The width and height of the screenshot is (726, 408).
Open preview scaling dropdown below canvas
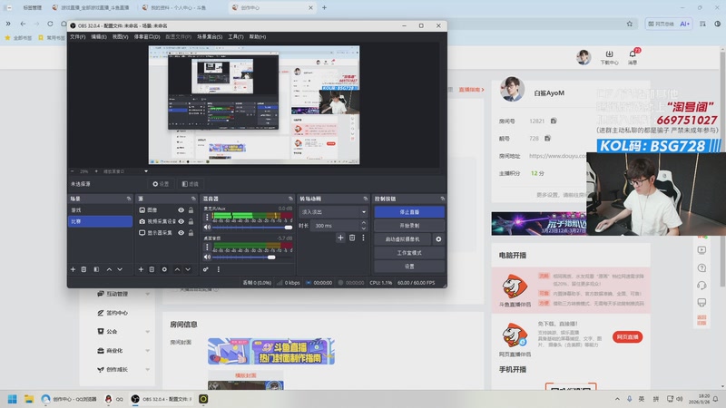coord(146,171)
